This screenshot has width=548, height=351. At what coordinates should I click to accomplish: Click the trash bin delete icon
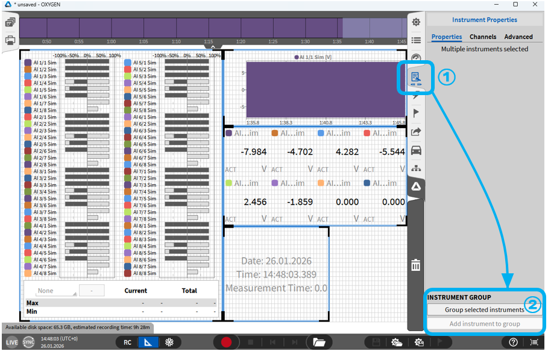(415, 265)
